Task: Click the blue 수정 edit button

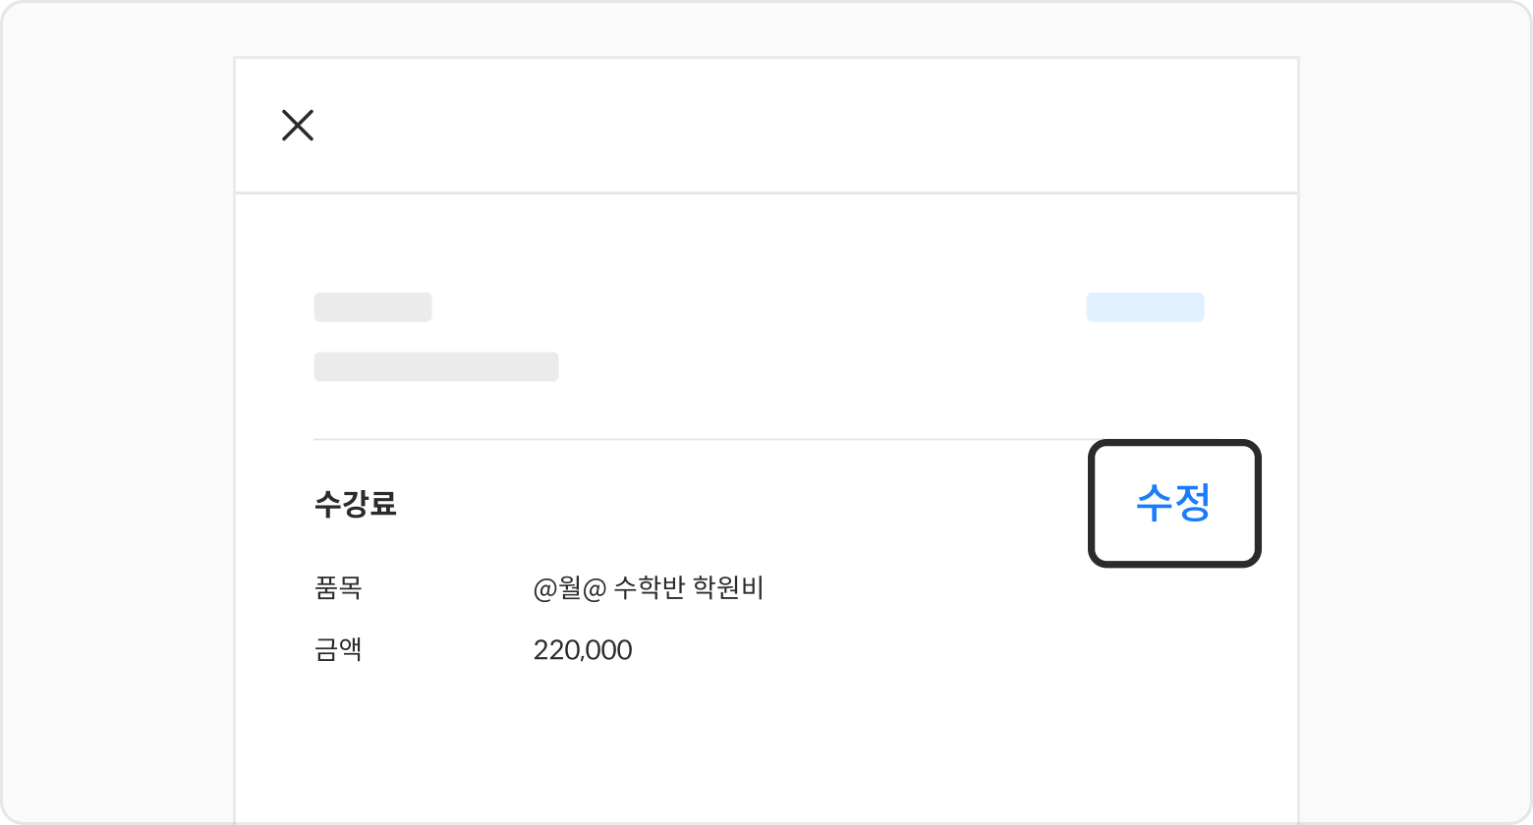Action: pos(1173,503)
